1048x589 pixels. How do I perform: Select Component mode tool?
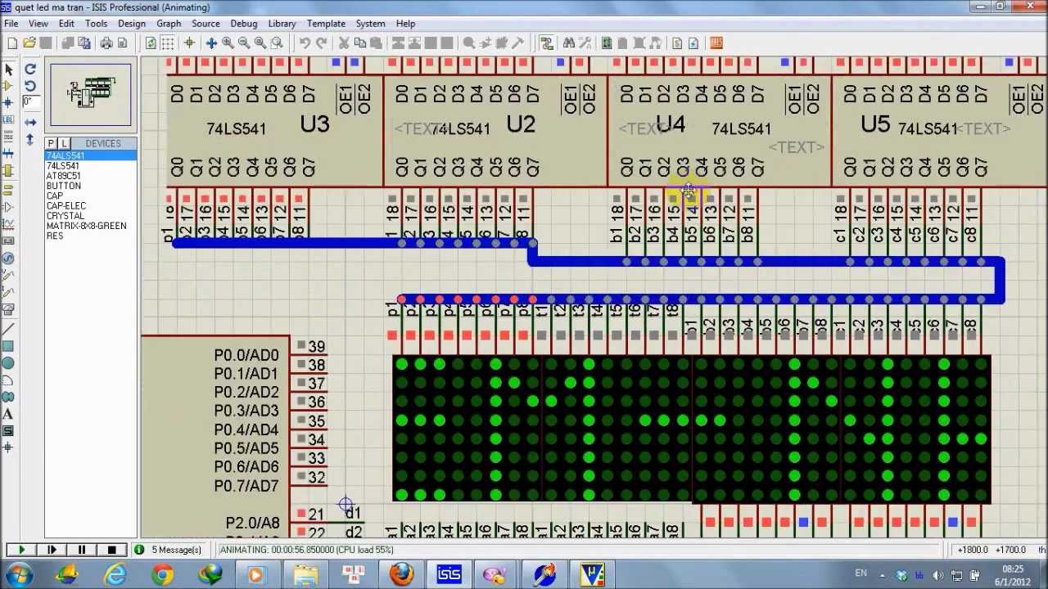[8, 86]
